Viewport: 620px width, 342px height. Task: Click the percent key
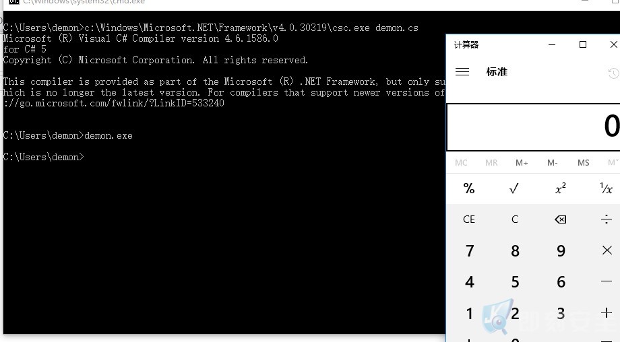(x=469, y=189)
